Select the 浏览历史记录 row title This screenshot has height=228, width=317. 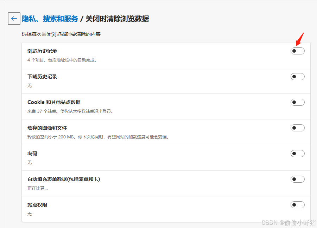point(42,51)
